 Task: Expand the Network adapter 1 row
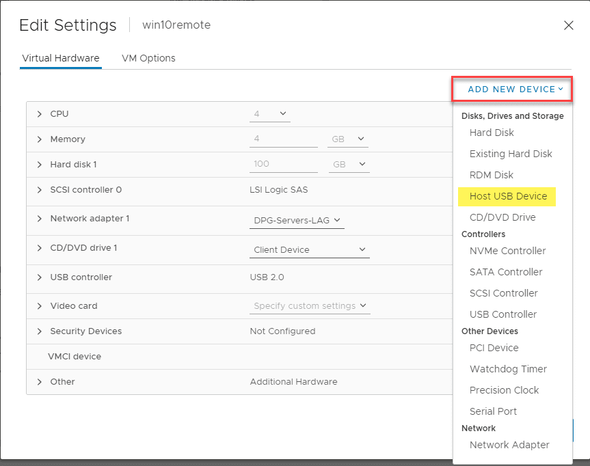pyautogui.click(x=40, y=219)
